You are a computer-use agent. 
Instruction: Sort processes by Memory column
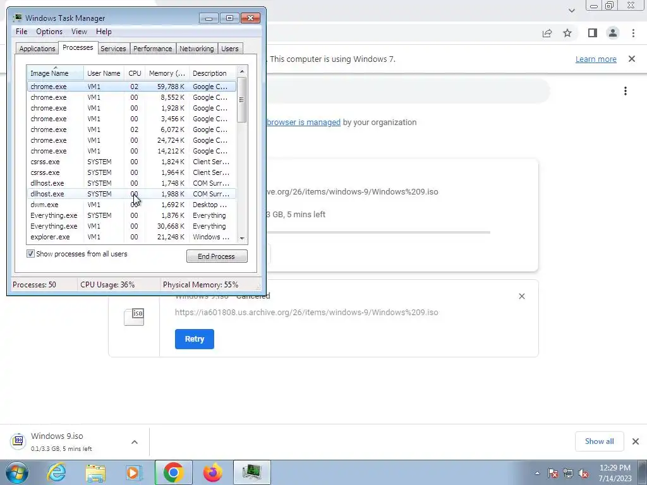point(167,73)
